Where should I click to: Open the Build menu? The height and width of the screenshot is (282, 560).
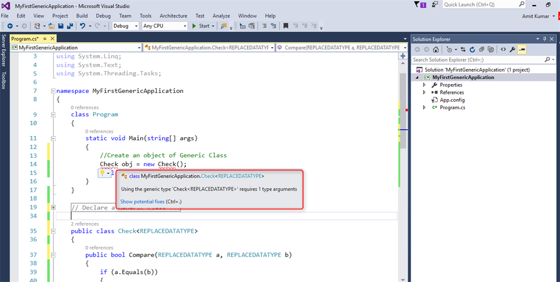click(x=81, y=16)
